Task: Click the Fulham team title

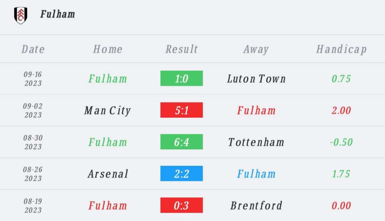Action: point(58,14)
